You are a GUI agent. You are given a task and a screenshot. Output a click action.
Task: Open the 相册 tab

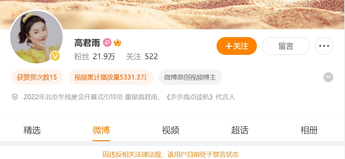click(309, 130)
